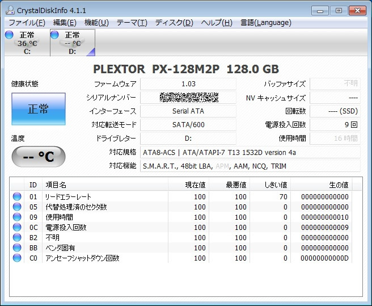Click the 最悪値 column header

tap(230, 185)
